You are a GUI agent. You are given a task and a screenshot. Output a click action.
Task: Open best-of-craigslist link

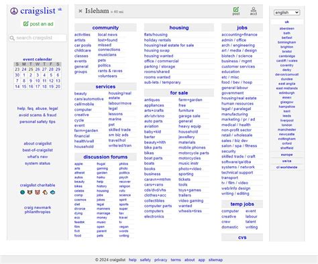tap(38, 150)
